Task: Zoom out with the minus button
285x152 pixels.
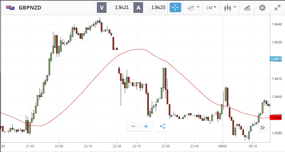Action: [133, 126]
